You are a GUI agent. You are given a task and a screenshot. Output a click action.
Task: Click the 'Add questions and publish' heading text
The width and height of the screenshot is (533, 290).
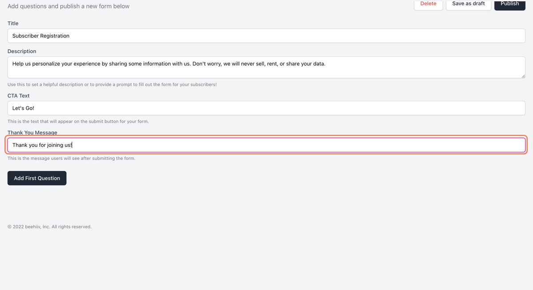click(68, 6)
